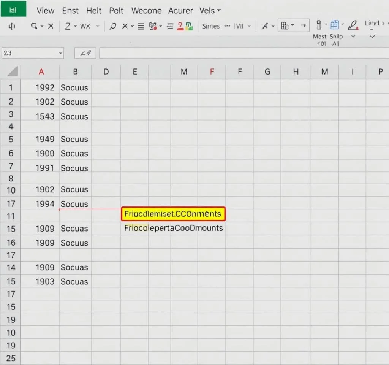Click the underlined Z icon in toolbar
389x365 pixels.
pos(68,26)
